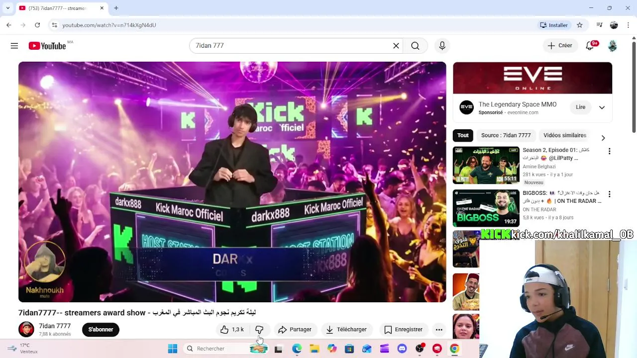Close the 7idan7777 streamers tab
The width and height of the screenshot is (637, 358).
tap(102, 8)
